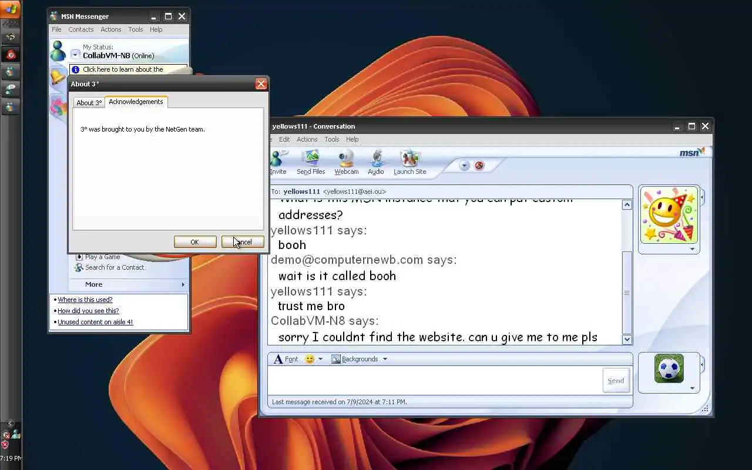Collapse my display picture panel side arrow
752x470 pixels.
coord(702,365)
